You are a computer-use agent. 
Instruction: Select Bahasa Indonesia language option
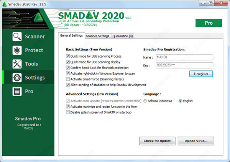pyautogui.click(x=145, y=101)
